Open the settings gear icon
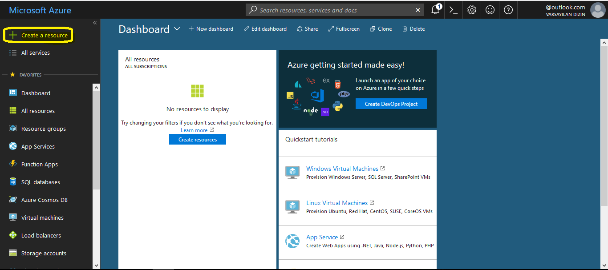 [472, 10]
